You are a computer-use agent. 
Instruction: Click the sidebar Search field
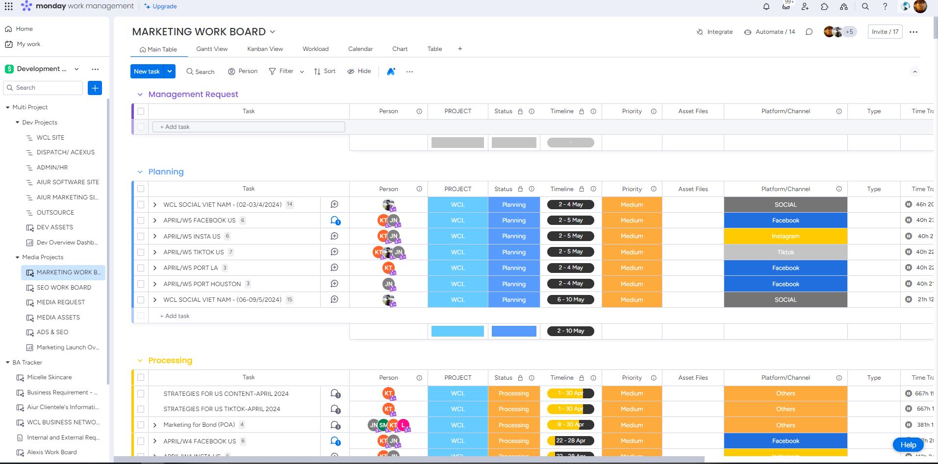pyautogui.click(x=43, y=88)
